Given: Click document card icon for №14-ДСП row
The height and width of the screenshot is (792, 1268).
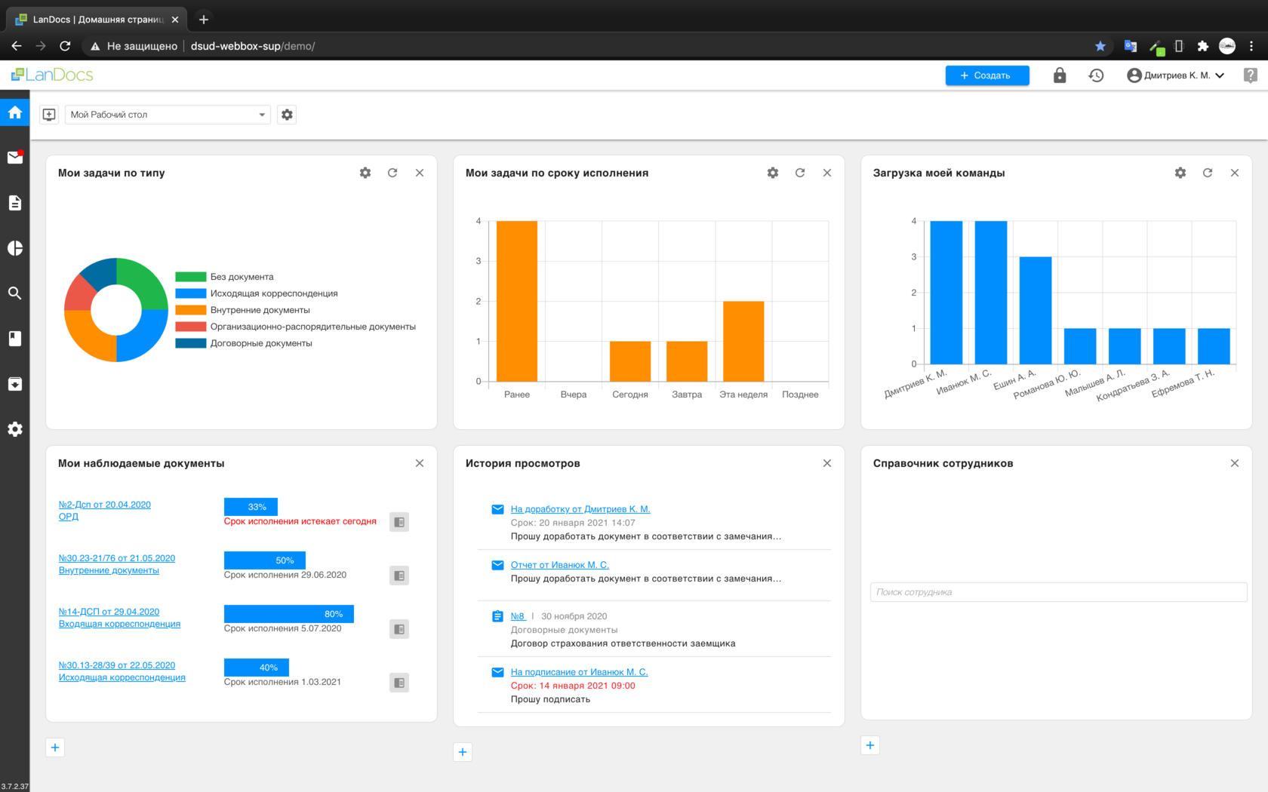Looking at the screenshot, I should click(399, 629).
